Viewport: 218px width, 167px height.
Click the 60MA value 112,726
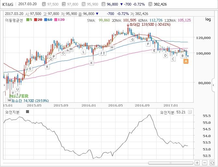pos(156,20)
